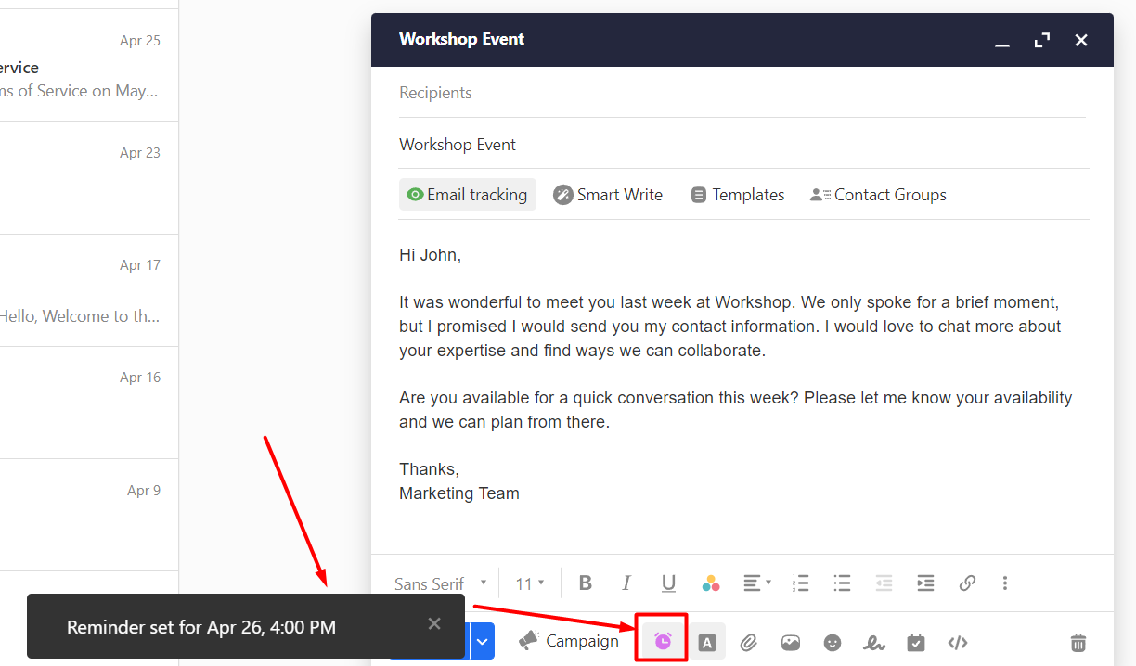Click the Recipients field
Screen dimensions: 1136x666
pos(742,93)
